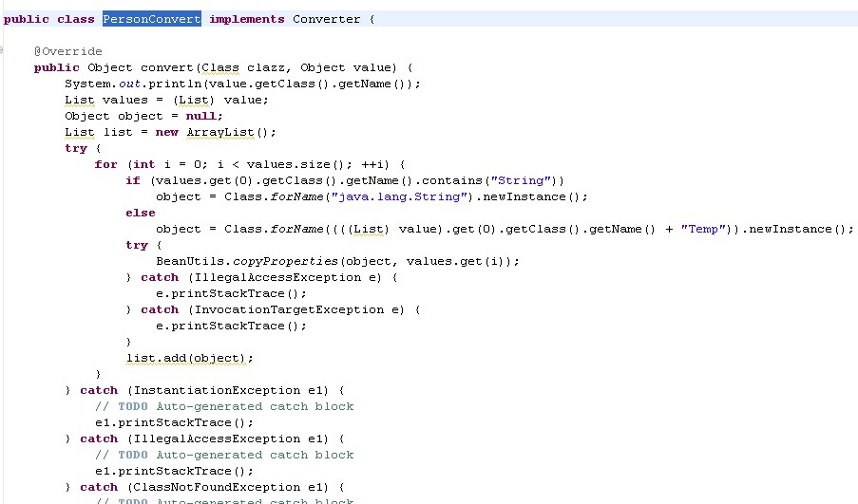Click the "else" keyword
Screen dimensions: 858x504
click(141, 213)
